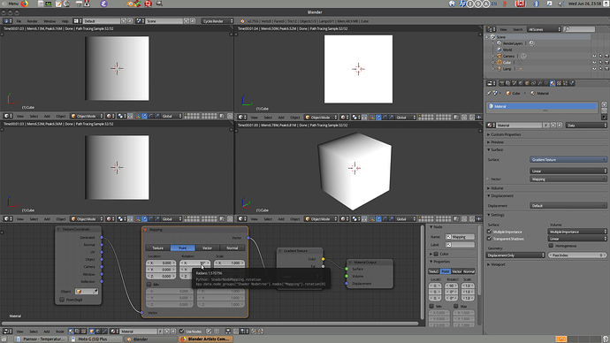
Task: Click the node editor type selector icon
Action: [x=7, y=332]
